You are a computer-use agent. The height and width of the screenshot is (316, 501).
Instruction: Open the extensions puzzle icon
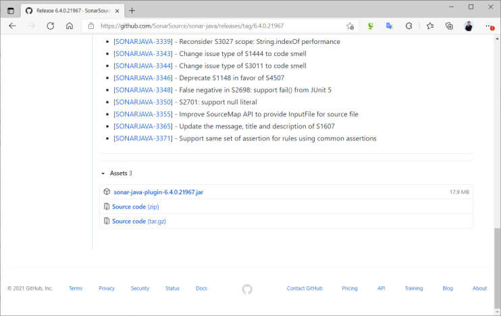(x=408, y=26)
